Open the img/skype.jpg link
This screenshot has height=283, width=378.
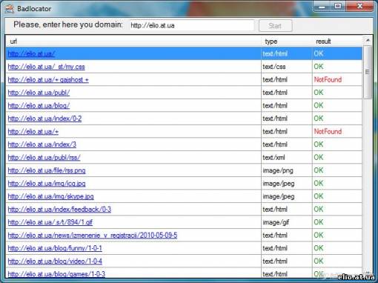(50, 196)
